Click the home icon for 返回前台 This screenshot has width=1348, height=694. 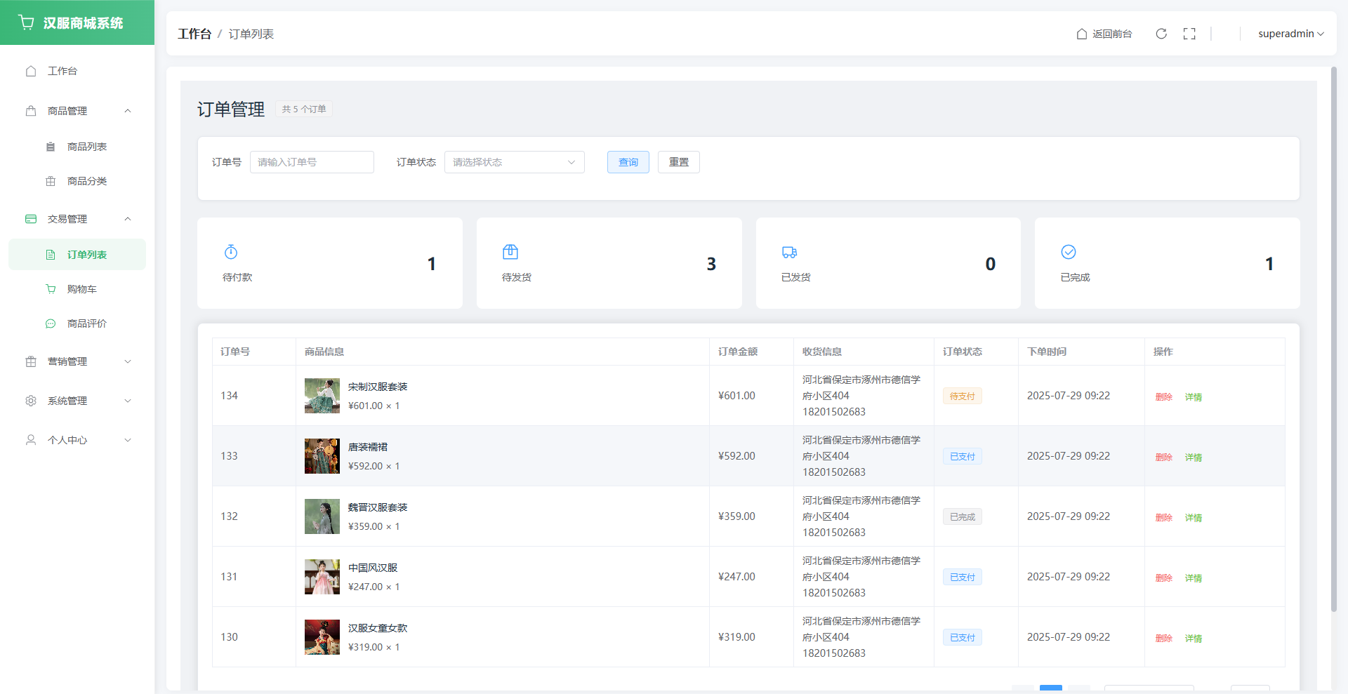click(1082, 34)
